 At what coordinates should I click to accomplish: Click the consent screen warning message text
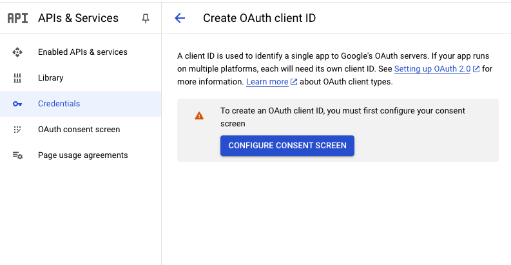click(x=343, y=117)
